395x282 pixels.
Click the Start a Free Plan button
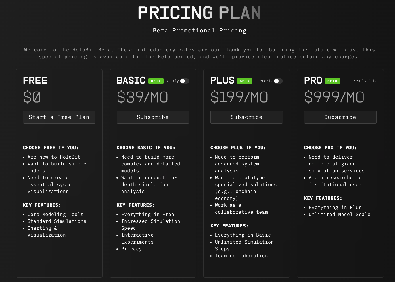[x=59, y=117]
